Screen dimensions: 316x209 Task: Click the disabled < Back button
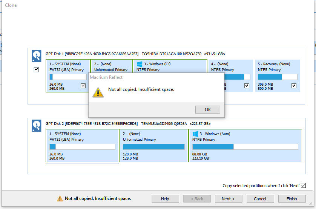tap(197, 199)
